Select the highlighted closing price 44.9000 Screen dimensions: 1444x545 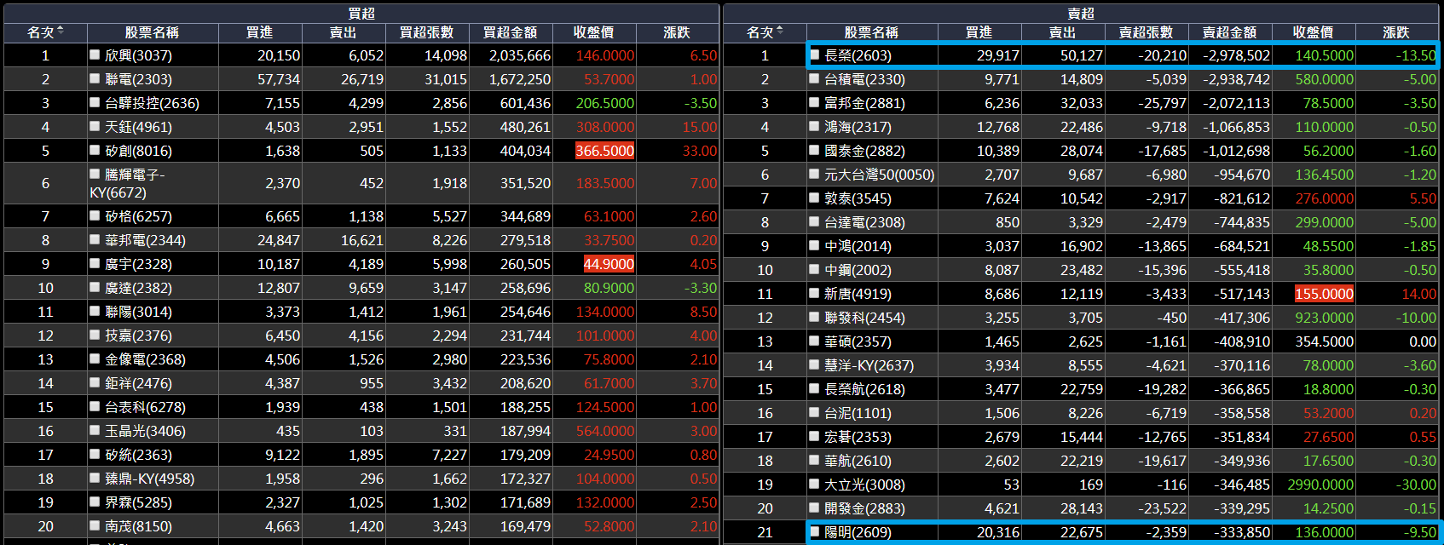609,264
